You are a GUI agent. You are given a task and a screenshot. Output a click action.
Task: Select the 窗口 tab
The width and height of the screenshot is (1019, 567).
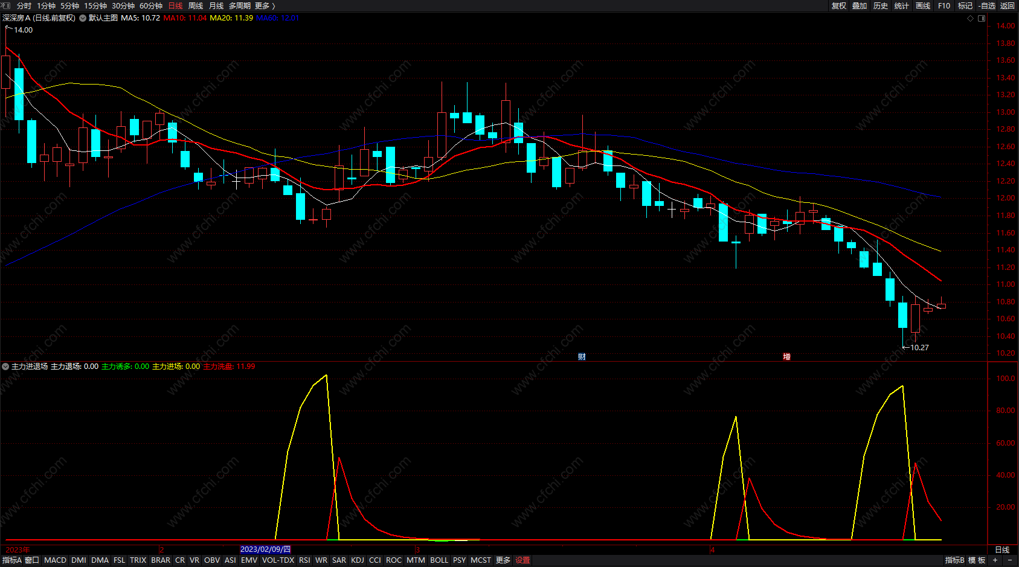tap(32, 560)
